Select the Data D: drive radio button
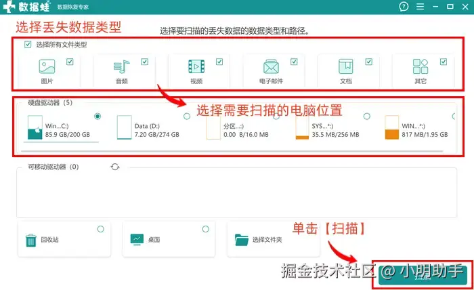The image size is (474, 290). [187, 116]
